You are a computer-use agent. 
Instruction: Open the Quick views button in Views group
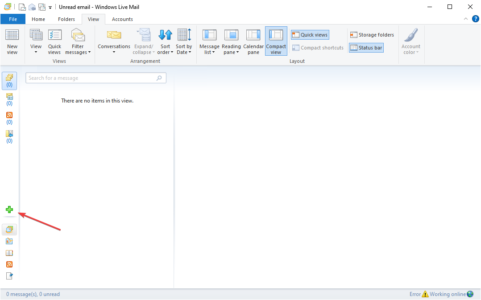coord(54,41)
